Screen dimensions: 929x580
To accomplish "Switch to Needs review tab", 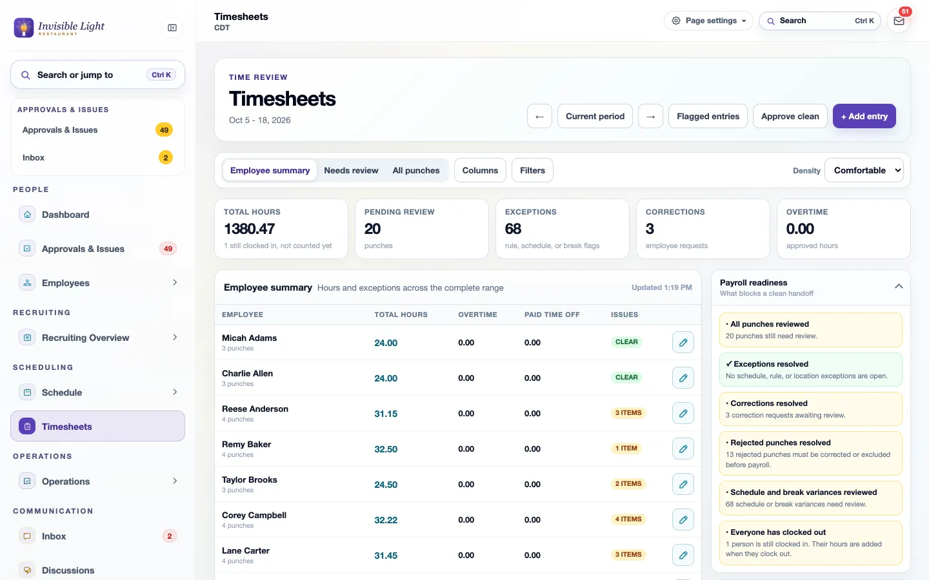I will point(351,171).
